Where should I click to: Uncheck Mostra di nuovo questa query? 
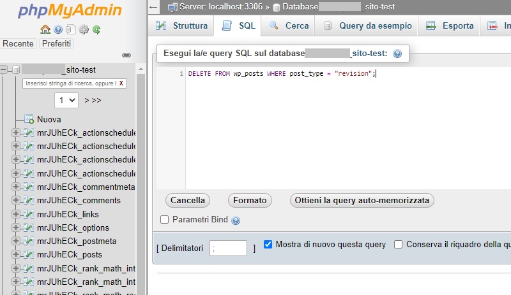(268, 244)
